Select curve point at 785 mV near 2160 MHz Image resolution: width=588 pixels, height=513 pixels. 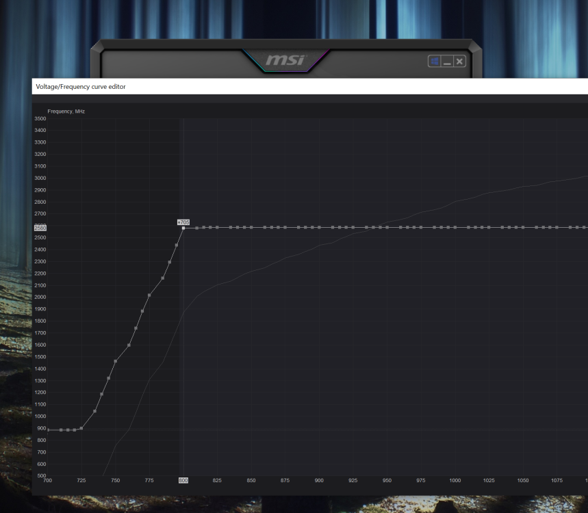(x=163, y=278)
